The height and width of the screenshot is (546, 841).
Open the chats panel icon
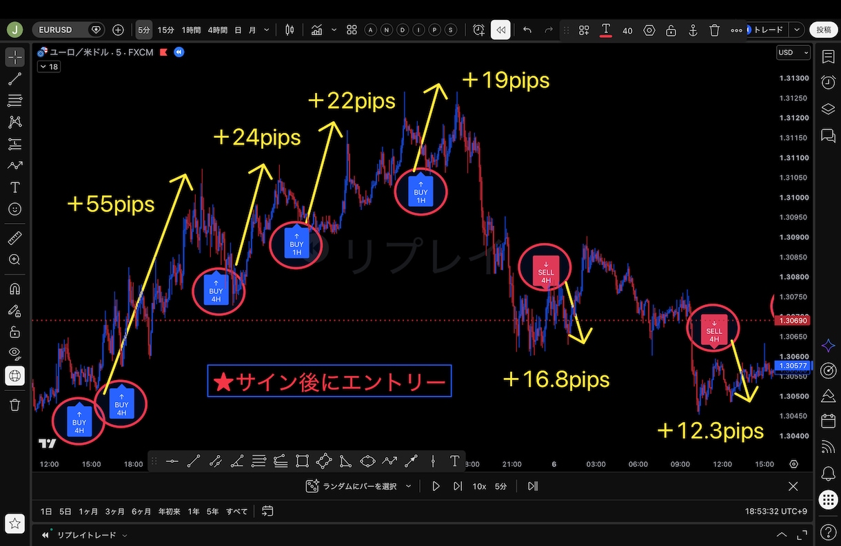click(x=829, y=135)
